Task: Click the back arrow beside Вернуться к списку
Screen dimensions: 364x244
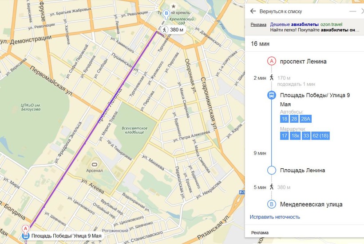Action: point(253,11)
